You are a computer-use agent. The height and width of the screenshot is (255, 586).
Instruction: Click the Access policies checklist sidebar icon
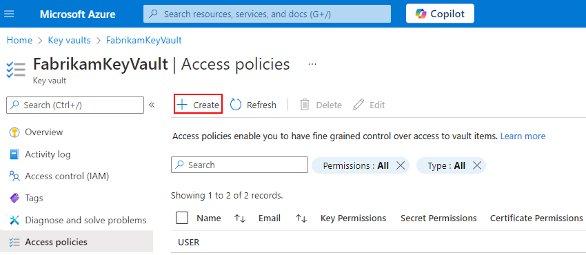(14, 243)
